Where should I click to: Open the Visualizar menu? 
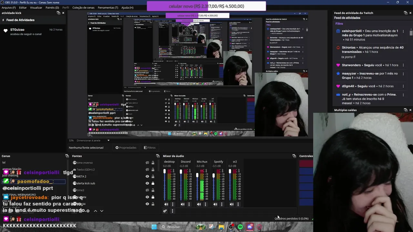coord(36,7)
